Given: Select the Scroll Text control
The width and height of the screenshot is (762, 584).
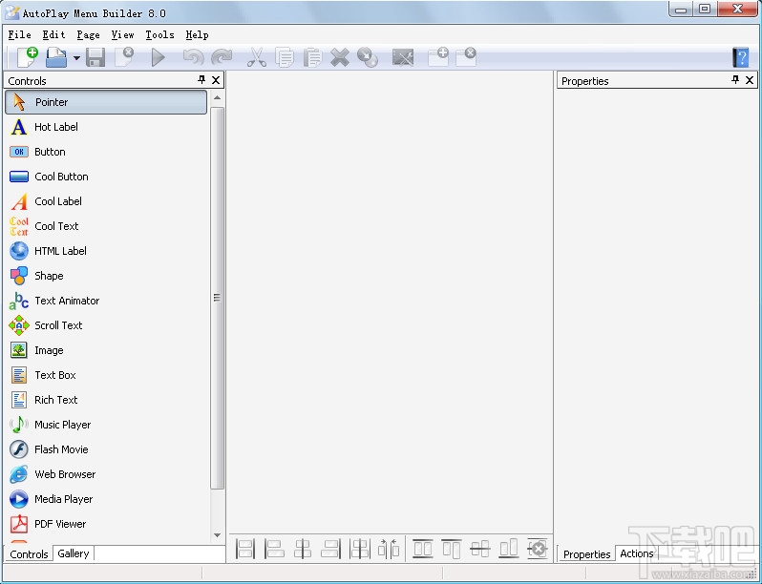Looking at the screenshot, I should point(106,325).
